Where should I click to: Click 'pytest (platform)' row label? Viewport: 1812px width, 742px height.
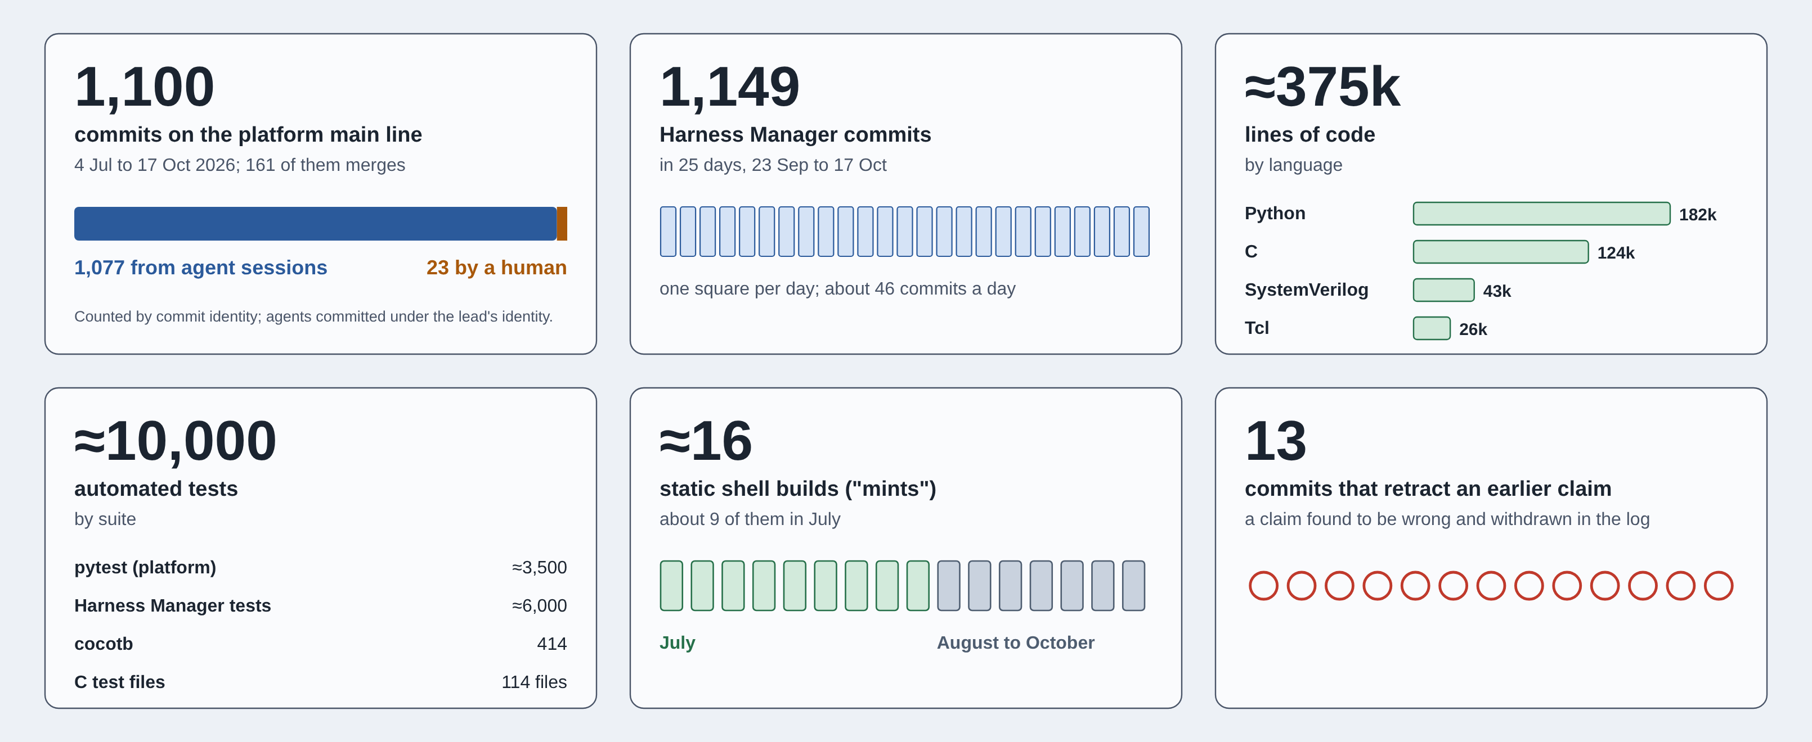[x=146, y=567]
